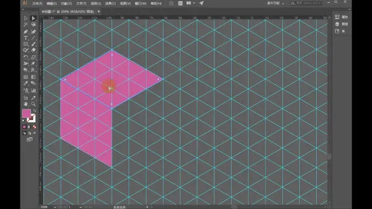Open the 库 Libraries panel
The height and width of the screenshot is (209, 372).
point(340,32)
